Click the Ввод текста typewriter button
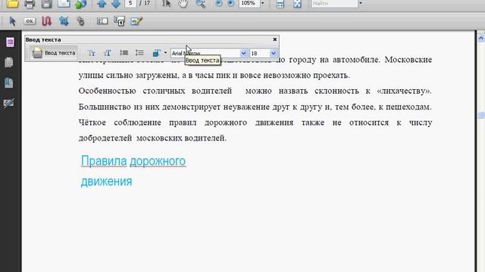 pyautogui.click(x=54, y=53)
